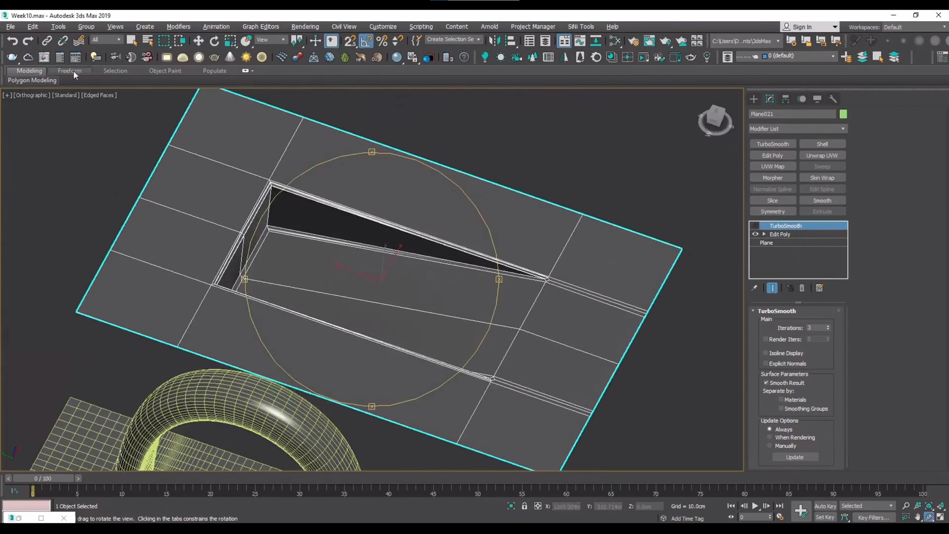The height and width of the screenshot is (534, 949).
Task: Collapse the TurboSmooth rollout
Action: click(753, 311)
